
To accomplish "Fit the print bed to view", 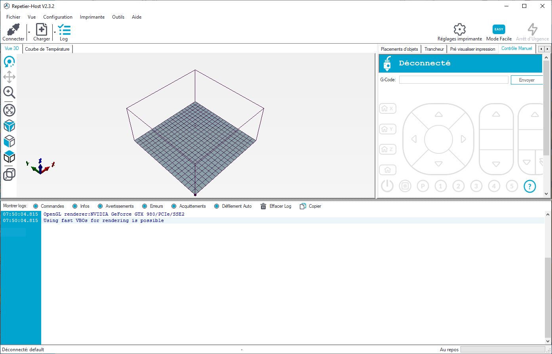I will pyautogui.click(x=9, y=110).
